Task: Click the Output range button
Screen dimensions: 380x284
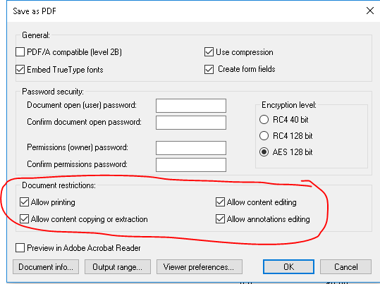Action: [x=118, y=267]
